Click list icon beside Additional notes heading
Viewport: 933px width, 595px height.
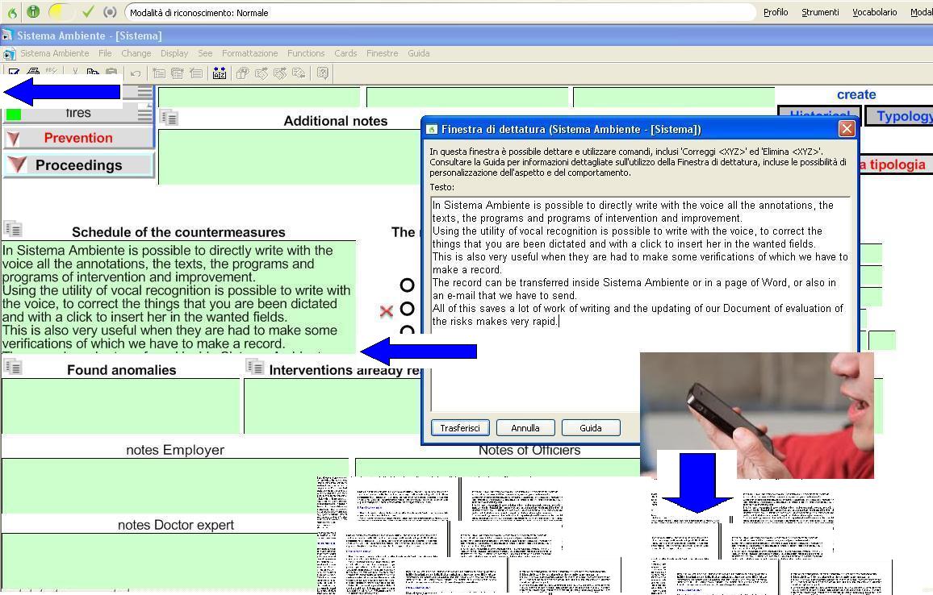coord(169,118)
